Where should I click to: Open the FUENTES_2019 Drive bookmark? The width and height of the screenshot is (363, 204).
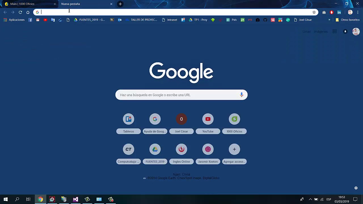tap(89, 20)
